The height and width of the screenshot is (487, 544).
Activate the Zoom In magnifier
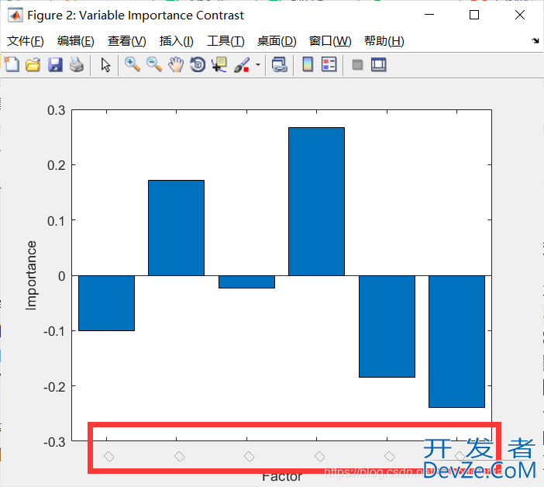133,65
